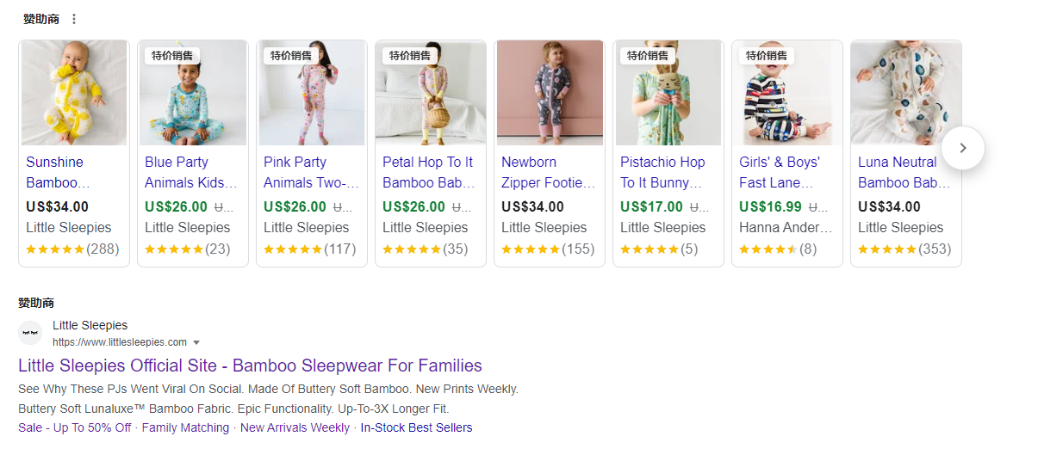This screenshot has width=1038, height=461.
Task: Open the New Arrivals Weekly sitelink
Action: tap(295, 427)
